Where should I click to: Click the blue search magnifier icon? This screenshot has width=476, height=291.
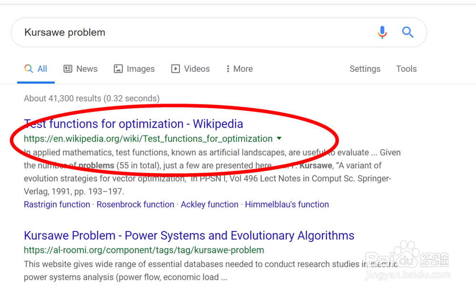click(x=407, y=32)
